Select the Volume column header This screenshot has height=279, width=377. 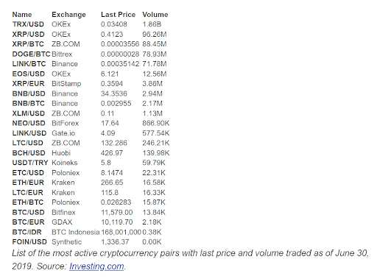155,15
